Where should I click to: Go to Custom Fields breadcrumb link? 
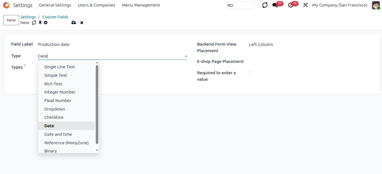(x=55, y=17)
